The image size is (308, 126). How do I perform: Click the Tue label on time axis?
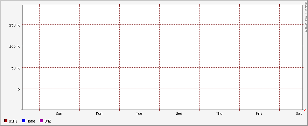tap(139, 113)
